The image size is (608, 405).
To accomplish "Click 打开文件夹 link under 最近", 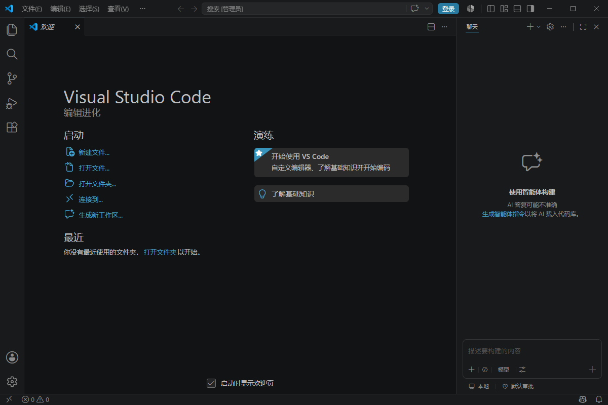I will 160,252.
